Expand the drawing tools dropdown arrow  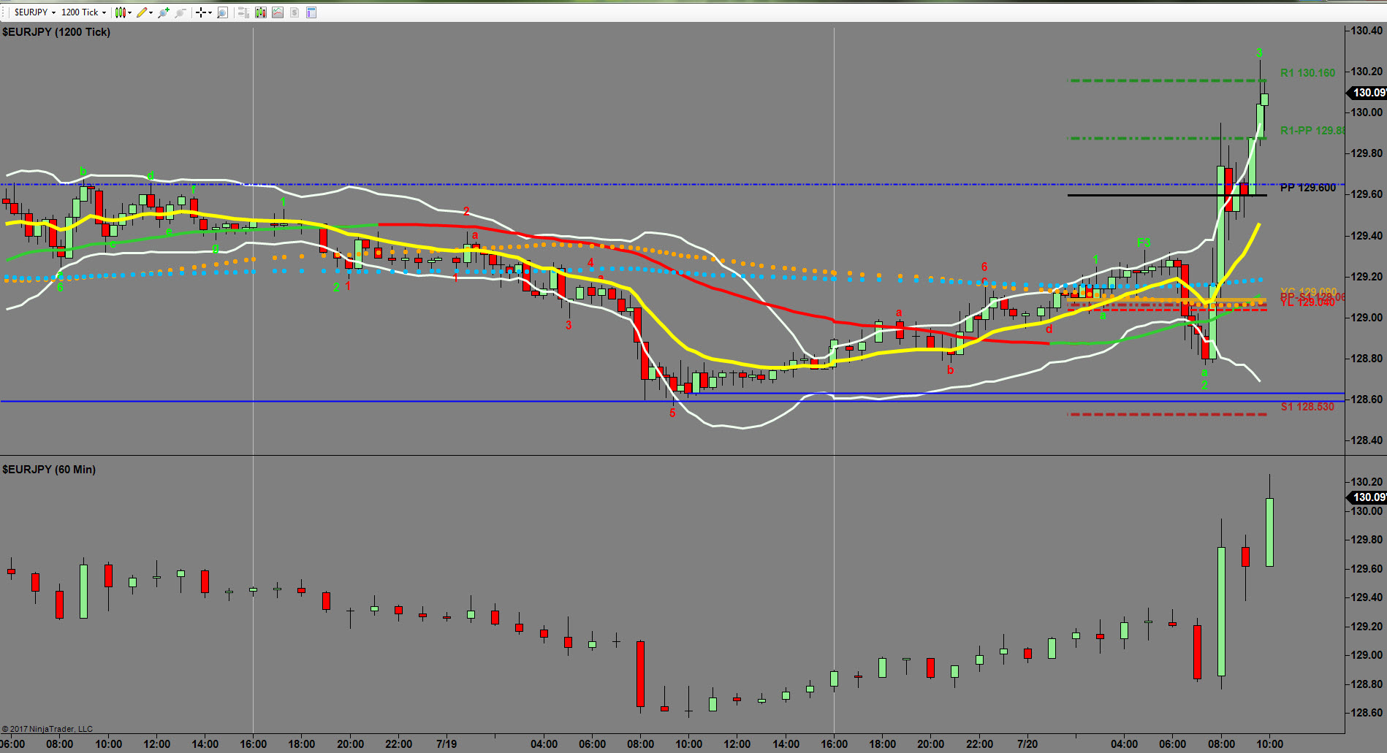[x=151, y=12]
